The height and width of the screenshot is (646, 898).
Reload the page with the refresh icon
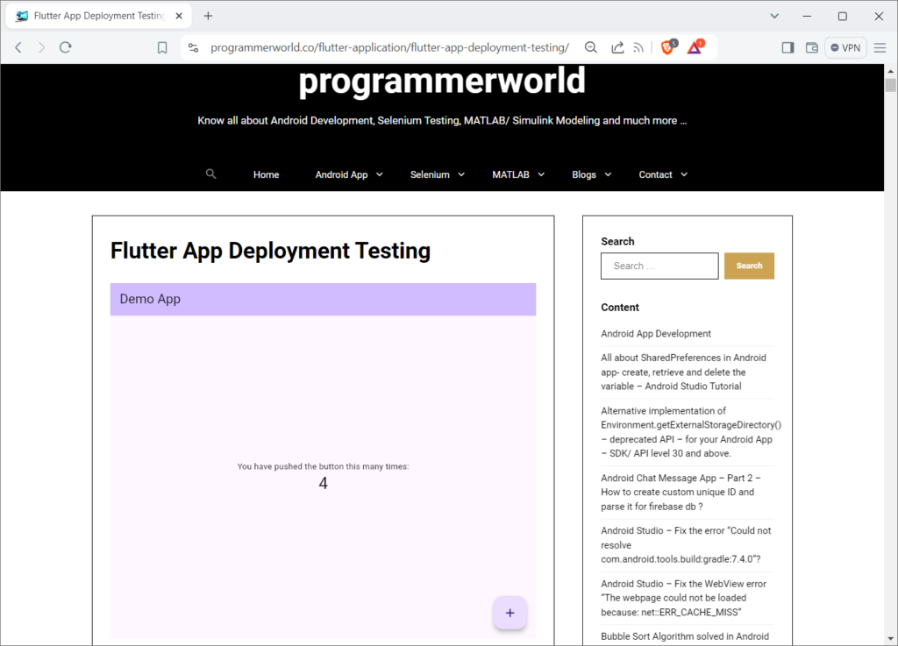pyautogui.click(x=65, y=47)
